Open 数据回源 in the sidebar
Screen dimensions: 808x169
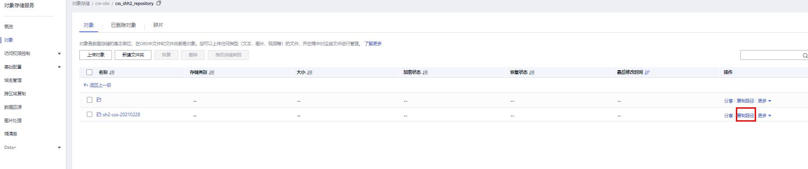point(13,107)
